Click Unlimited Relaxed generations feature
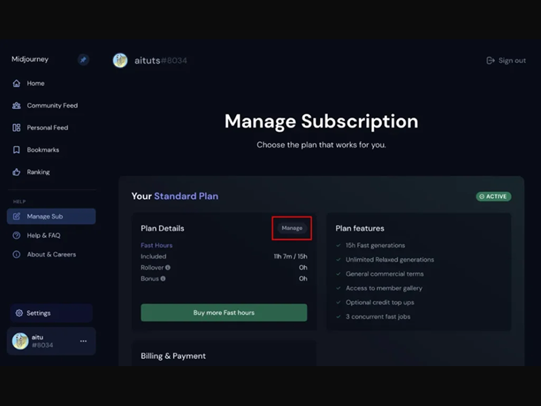The width and height of the screenshot is (541, 406). 390,260
